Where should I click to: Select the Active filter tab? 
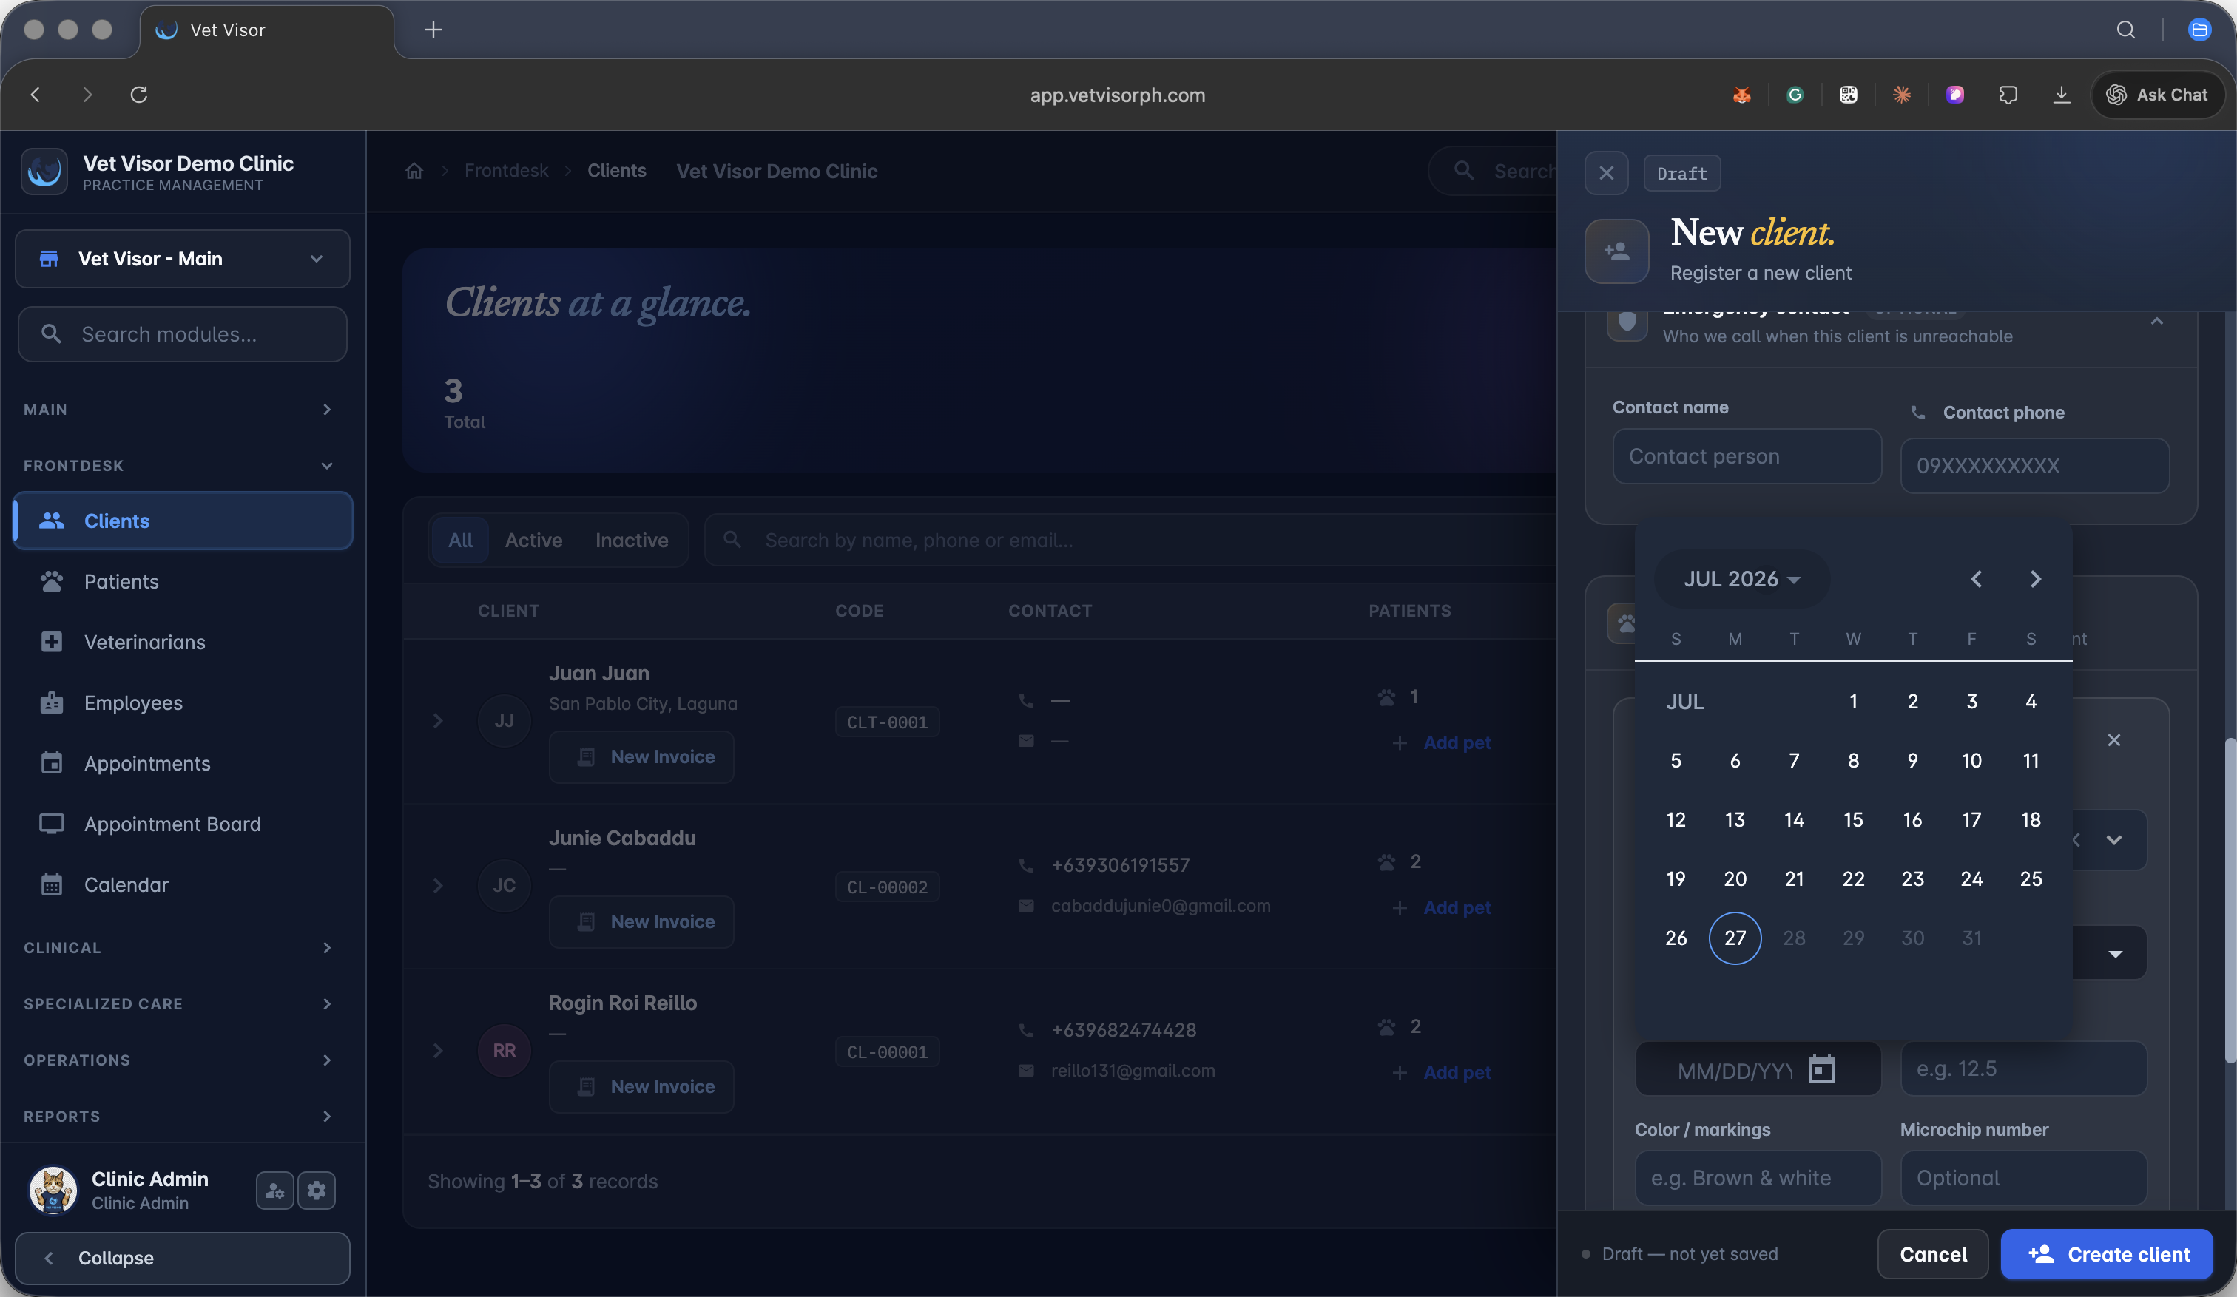[x=533, y=541]
